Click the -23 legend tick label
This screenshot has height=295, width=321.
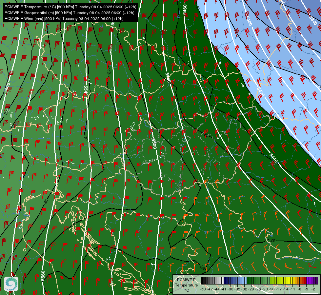pos(265,289)
